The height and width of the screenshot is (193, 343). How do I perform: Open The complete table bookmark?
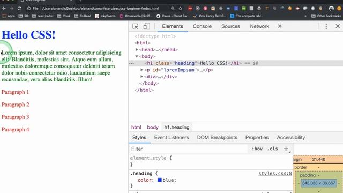tap(247, 16)
